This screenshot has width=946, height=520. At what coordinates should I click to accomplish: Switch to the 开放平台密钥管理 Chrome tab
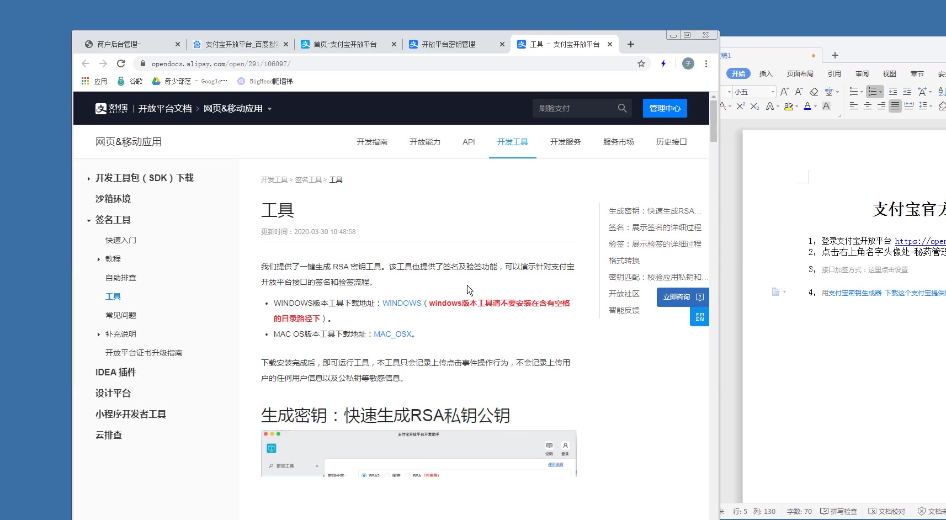[x=456, y=44]
